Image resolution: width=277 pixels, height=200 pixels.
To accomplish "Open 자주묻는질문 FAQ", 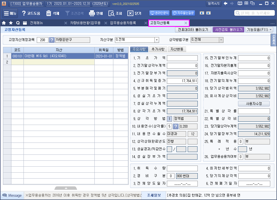I will pos(183,13).
